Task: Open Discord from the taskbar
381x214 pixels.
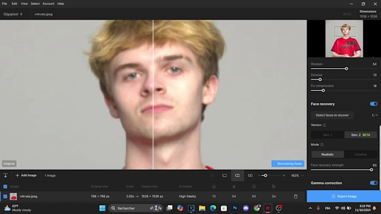Action: (245, 208)
